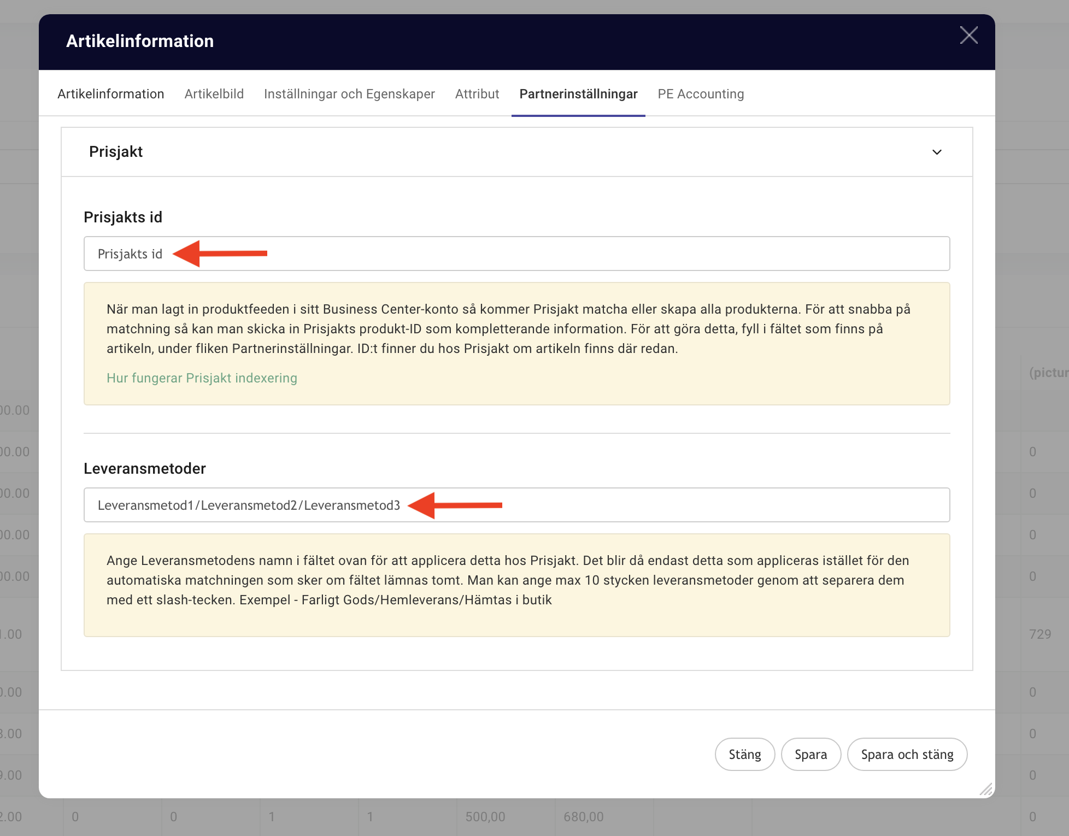Screen dimensions: 1069x836
Task: Click the Prisjakt matching info paragraph
Action: [508, 329]
